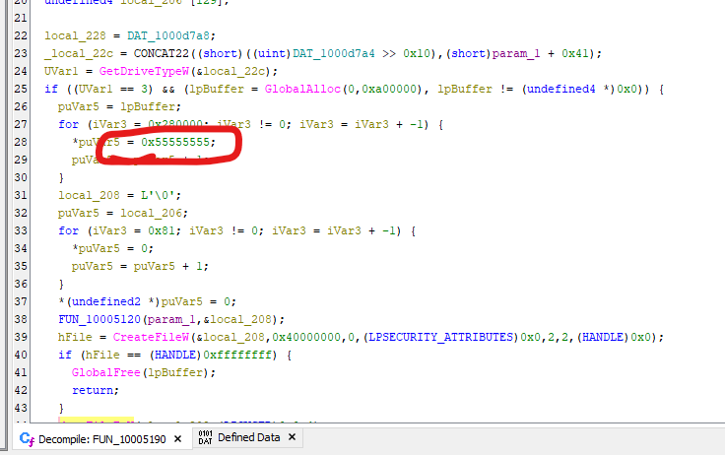
Task: Place the cursor on the return statement
Action: pyautogui.click(x=92, y=390)
